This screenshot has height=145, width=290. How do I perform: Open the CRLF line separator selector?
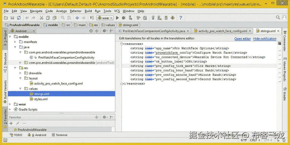[x=255, y=140]
